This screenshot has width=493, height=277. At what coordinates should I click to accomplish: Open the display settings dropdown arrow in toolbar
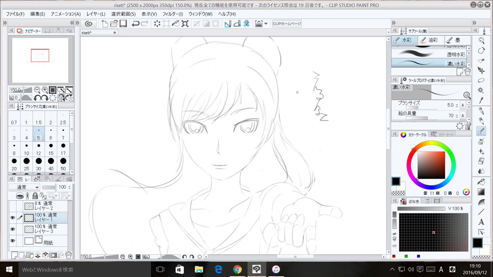(266, 24)
